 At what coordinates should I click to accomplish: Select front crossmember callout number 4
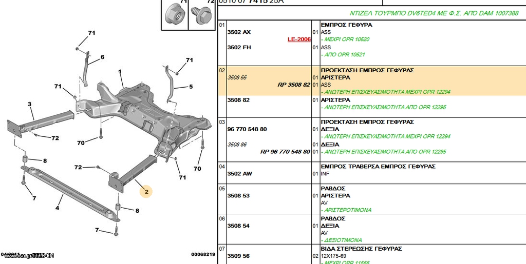coord(58,208)
